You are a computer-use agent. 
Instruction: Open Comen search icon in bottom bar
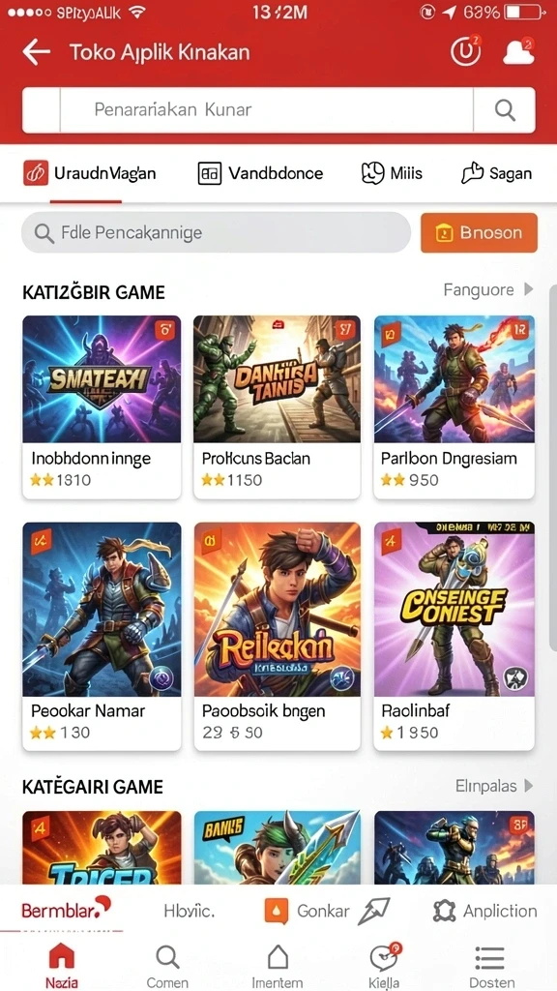pyautogui.click(x=167, y=957)
